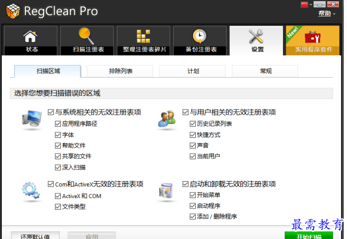The width and height of the screenshot is (347, 239).
Task: Switch to the 排除列表 tab
Action: (x=120, y=71)
